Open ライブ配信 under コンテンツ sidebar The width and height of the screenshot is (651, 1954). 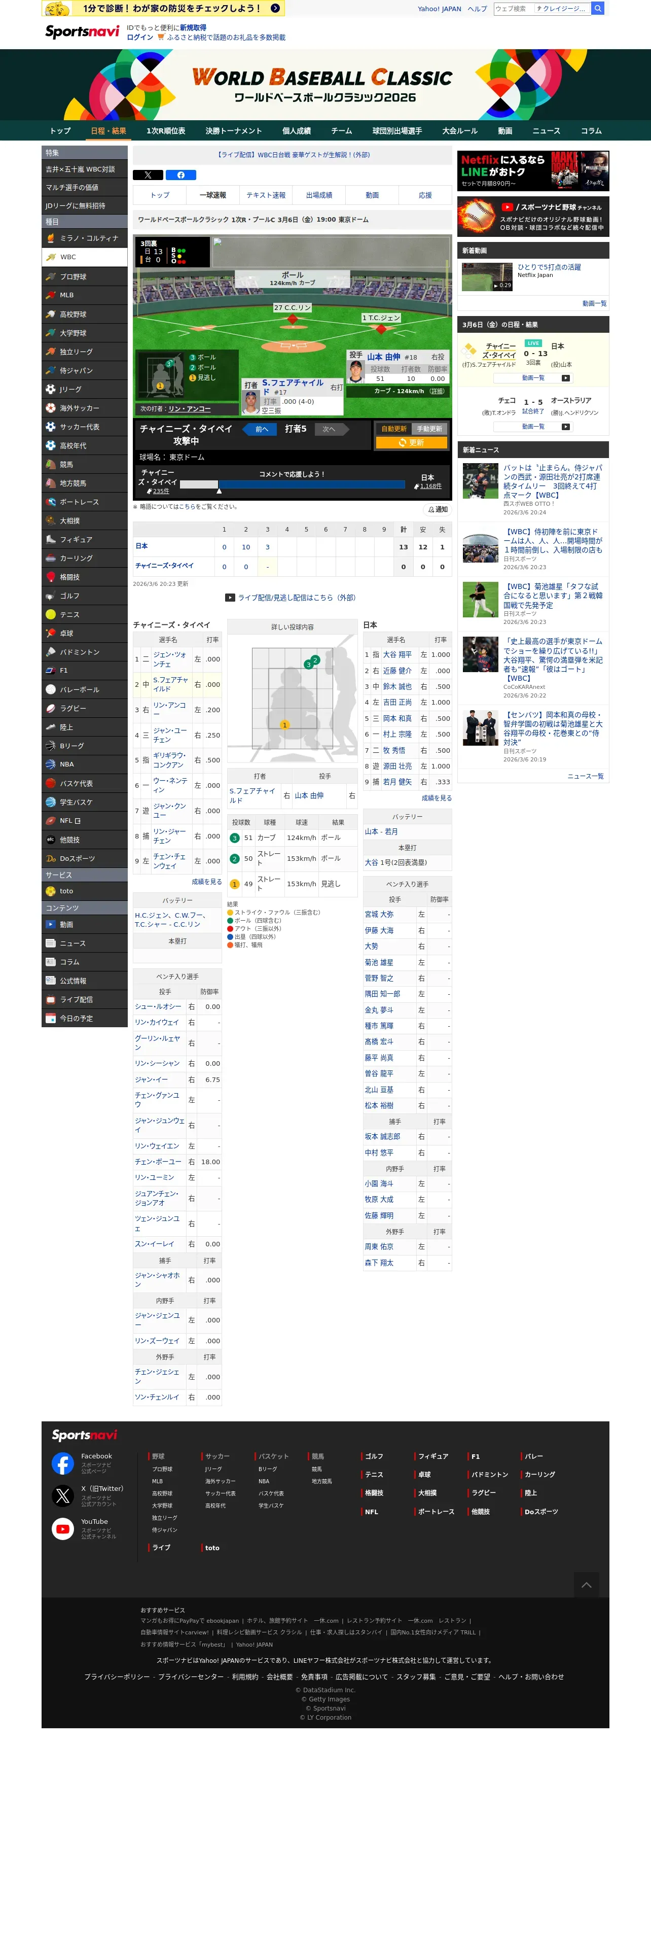84,1000
